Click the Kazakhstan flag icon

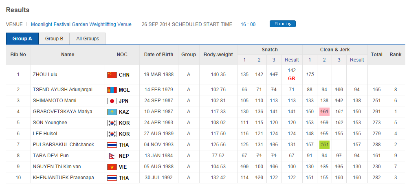point(112,112)
